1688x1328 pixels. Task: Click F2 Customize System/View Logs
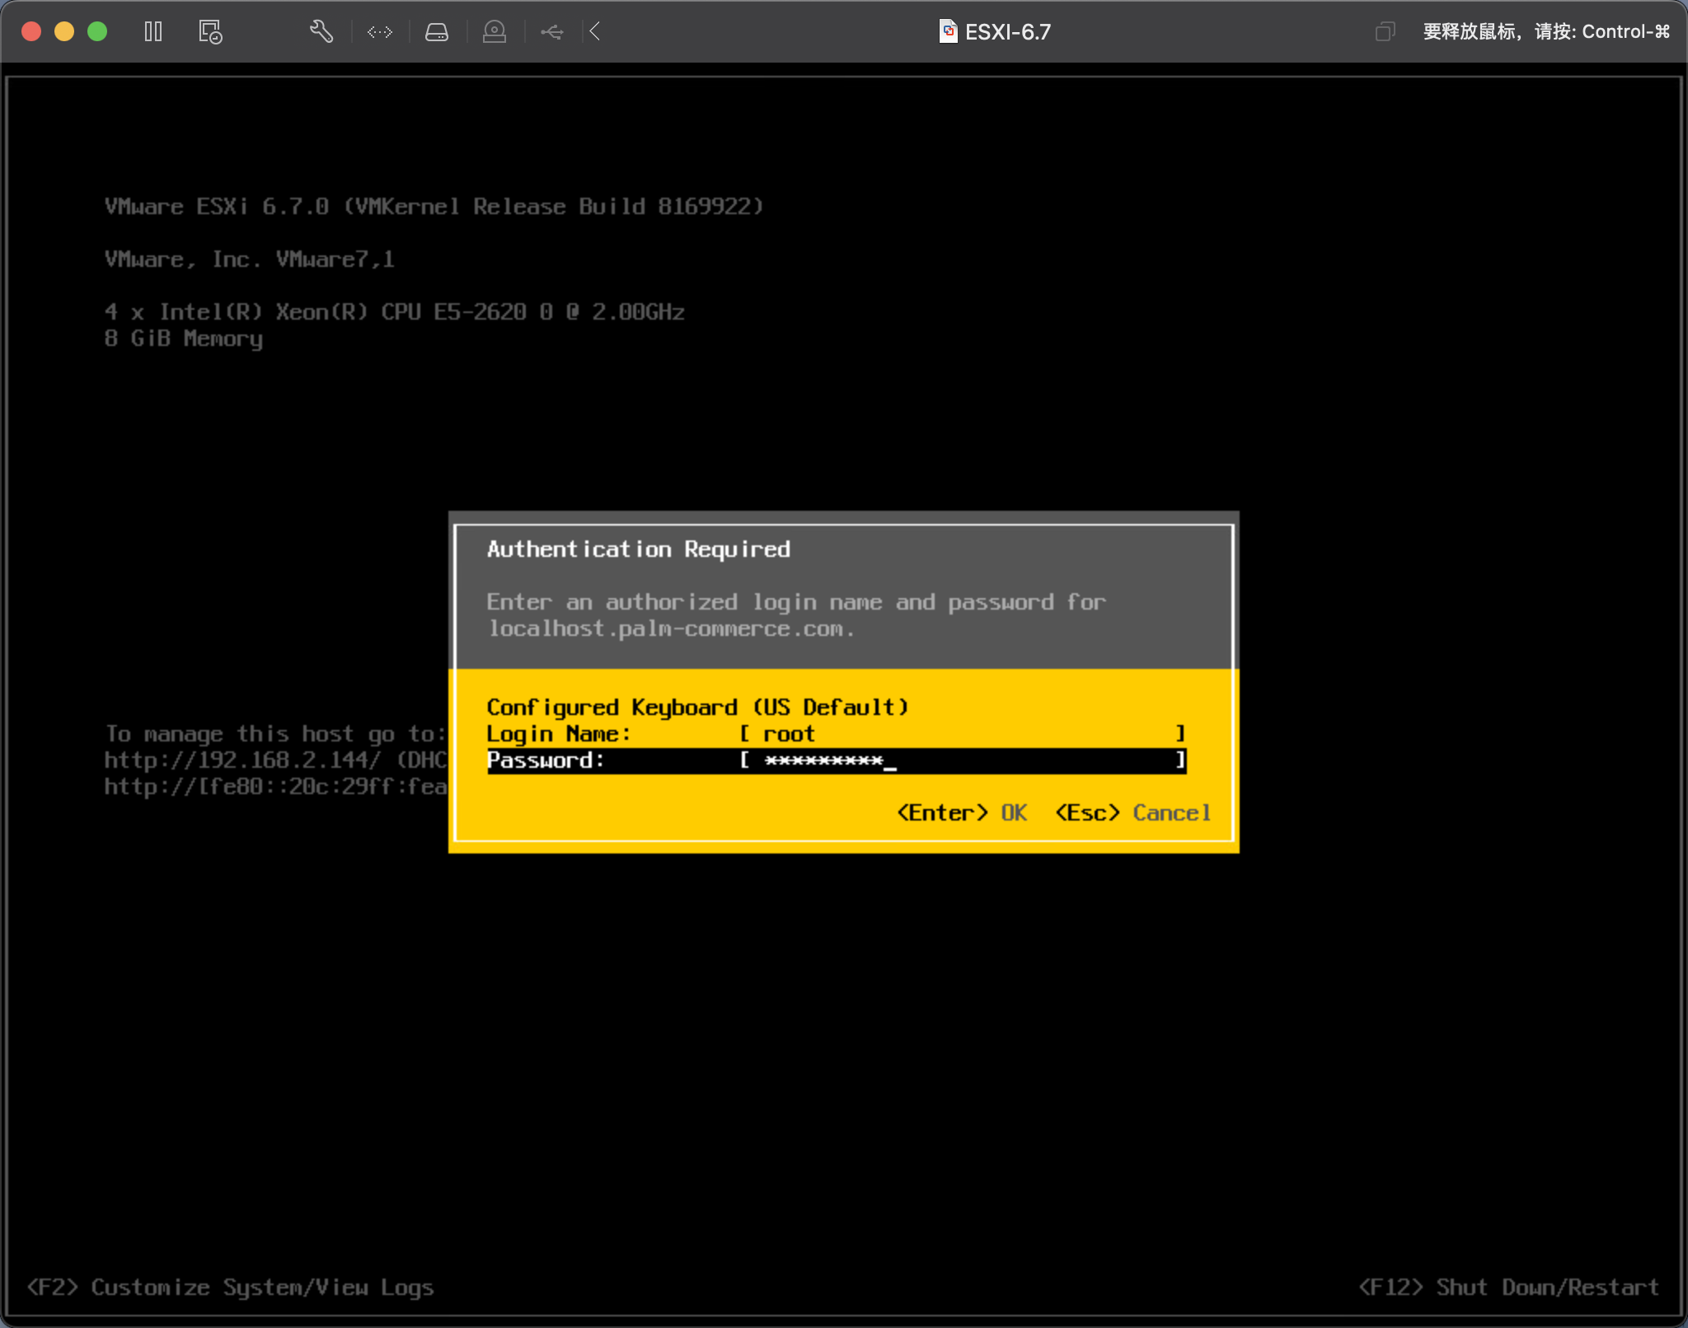coord(230,1288)
